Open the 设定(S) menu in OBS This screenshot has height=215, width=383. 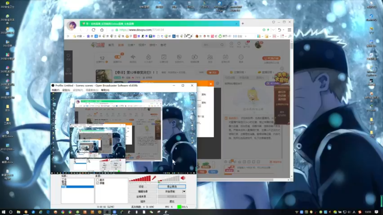click(x=66, y=90)
